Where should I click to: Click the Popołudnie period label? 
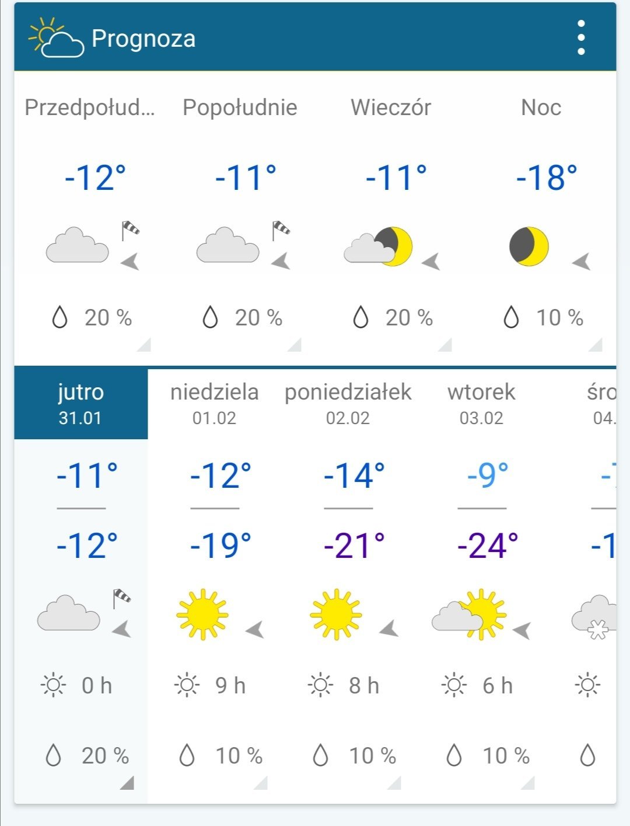pos(240,107)
